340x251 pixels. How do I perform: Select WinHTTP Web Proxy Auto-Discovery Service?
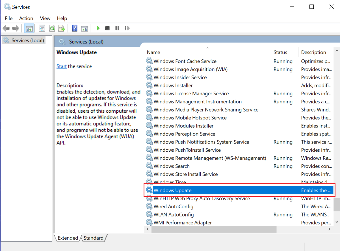[202, 198]
